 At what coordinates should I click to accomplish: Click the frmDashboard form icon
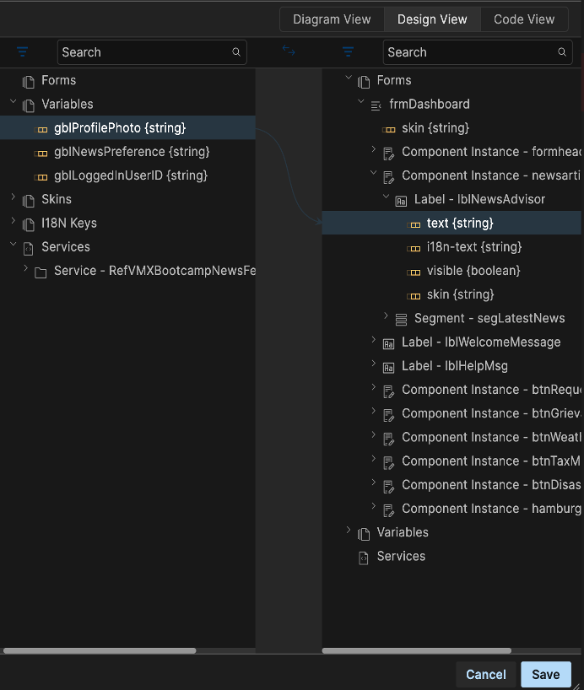[376, 105]
